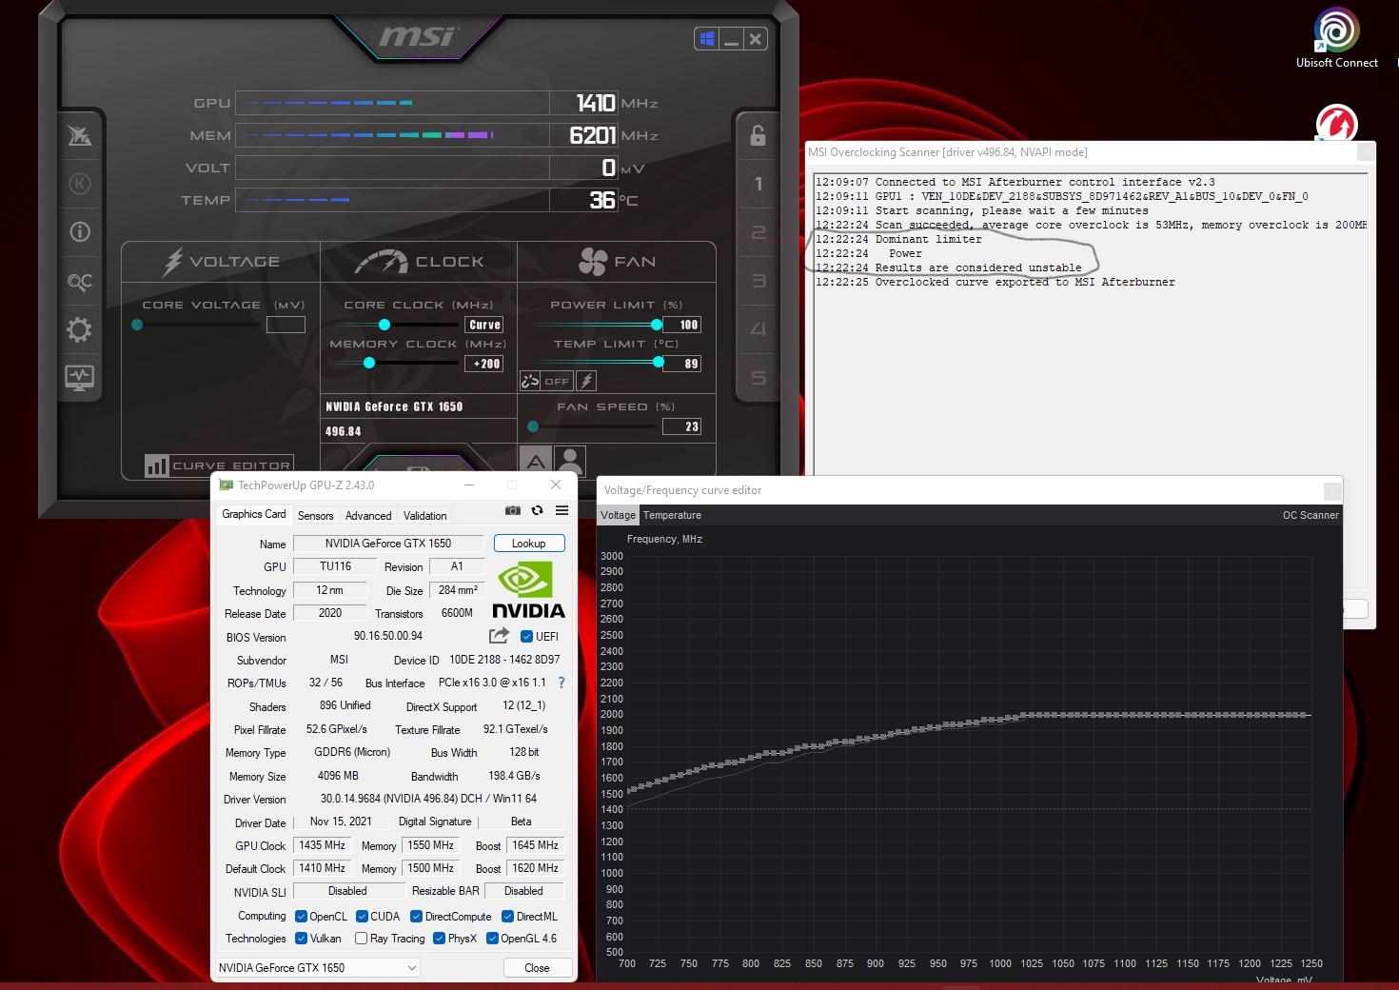Open the Afterburner information panel
Image resolution: width=1399 pixels, height=990 pixels.
point(80,231)
